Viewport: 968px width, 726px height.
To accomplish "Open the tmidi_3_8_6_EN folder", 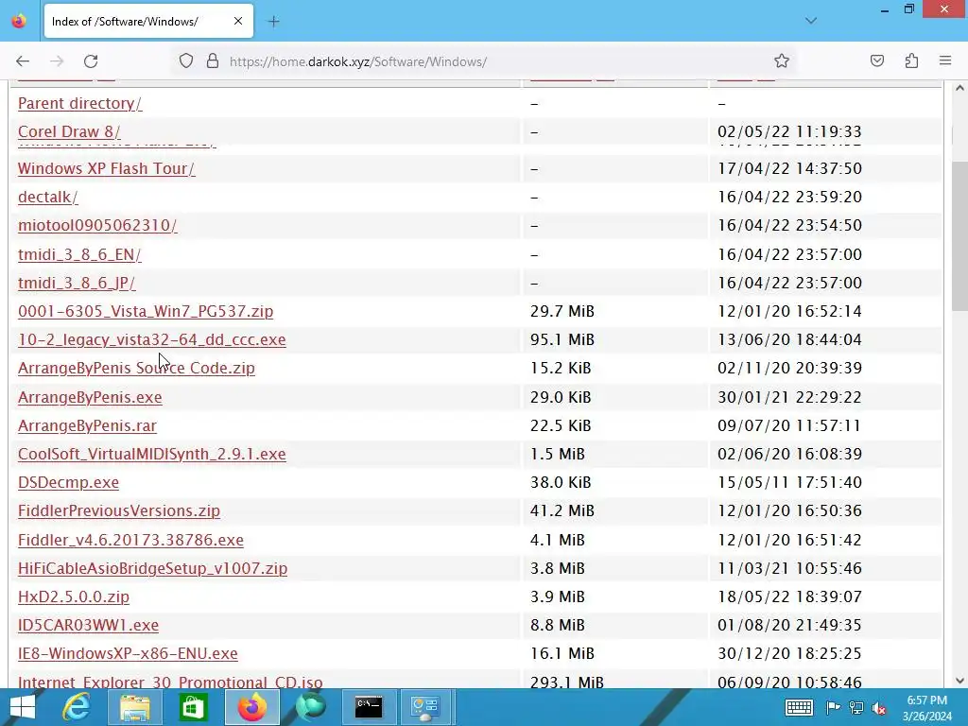I will [x=79, y=253].
